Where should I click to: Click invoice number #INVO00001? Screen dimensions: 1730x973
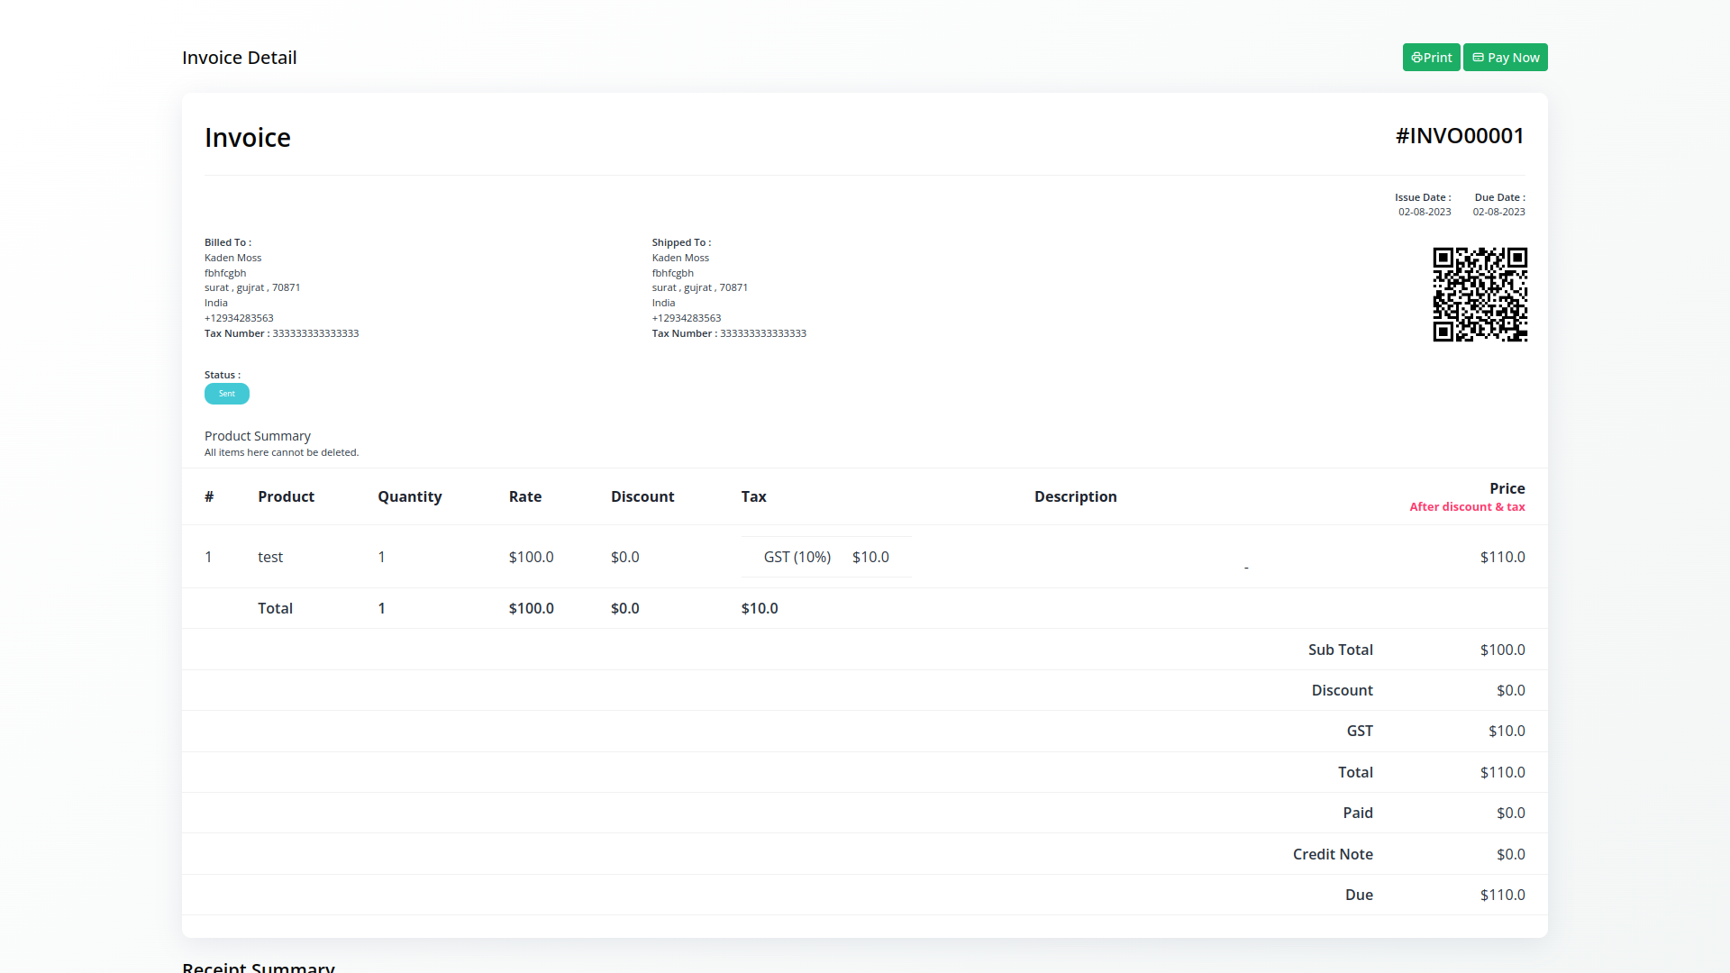tap(1459, 136)
